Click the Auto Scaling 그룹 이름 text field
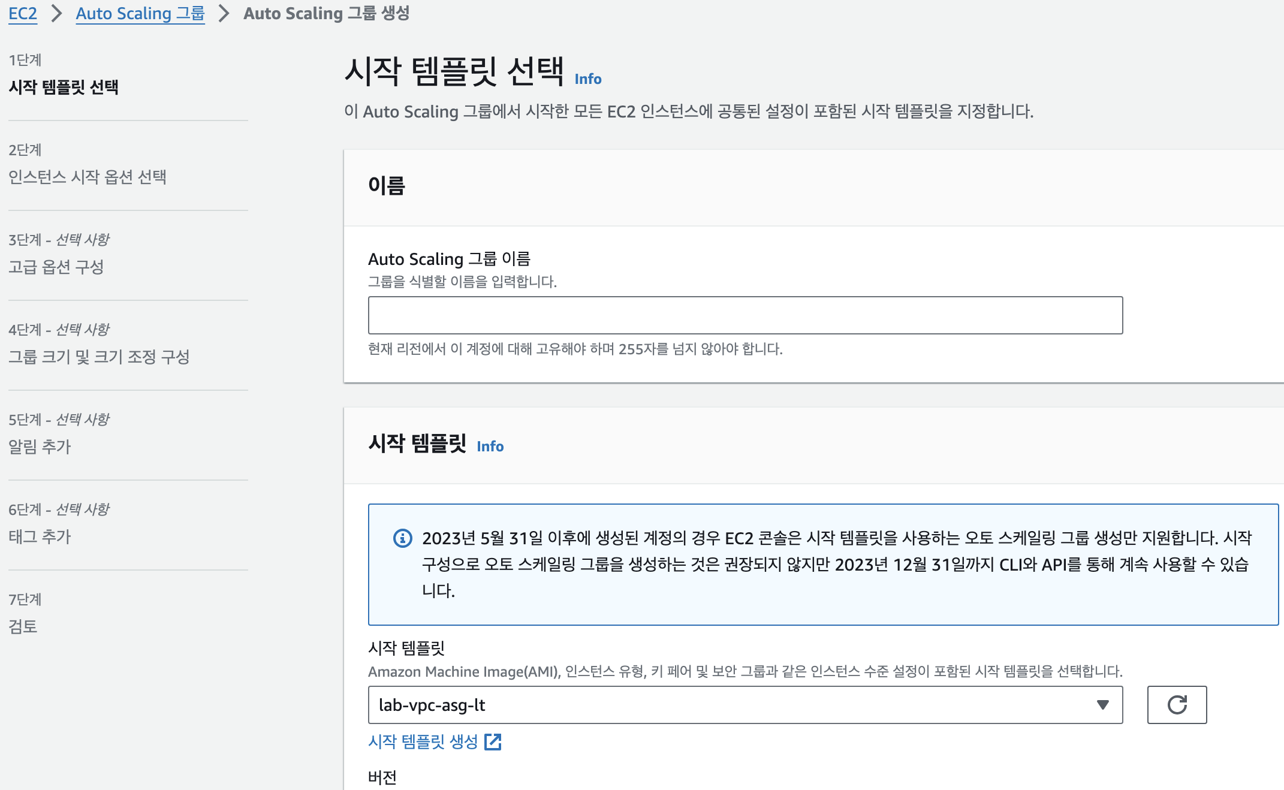The width and height of the screenshot is (1284, 790). (745, 315)
